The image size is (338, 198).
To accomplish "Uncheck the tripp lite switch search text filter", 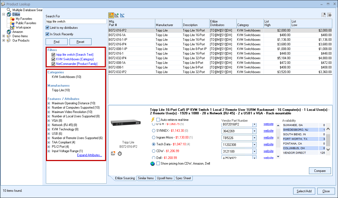I will point(53,55).
